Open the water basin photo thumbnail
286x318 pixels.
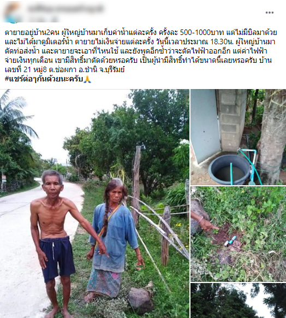pos(238,137)
